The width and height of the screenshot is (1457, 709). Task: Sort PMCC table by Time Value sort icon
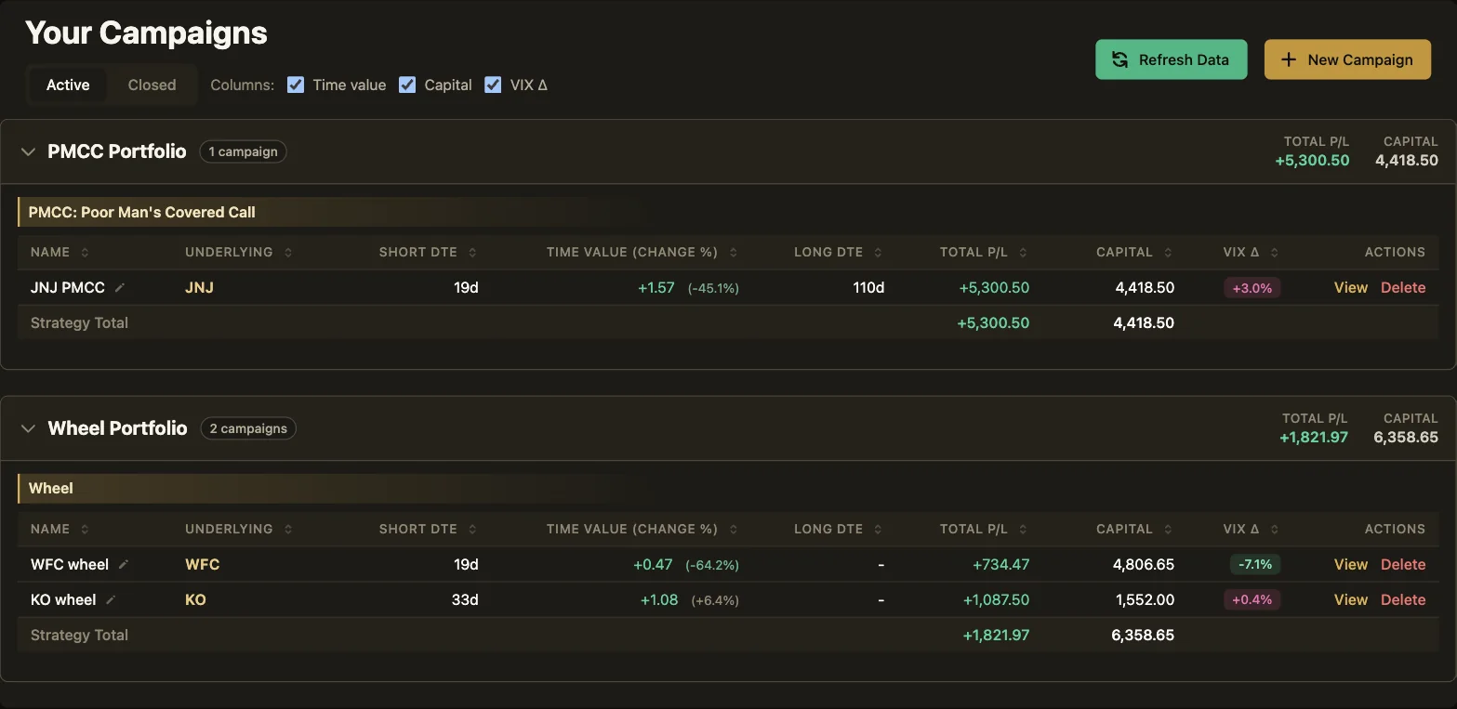[x=734, y=253]
